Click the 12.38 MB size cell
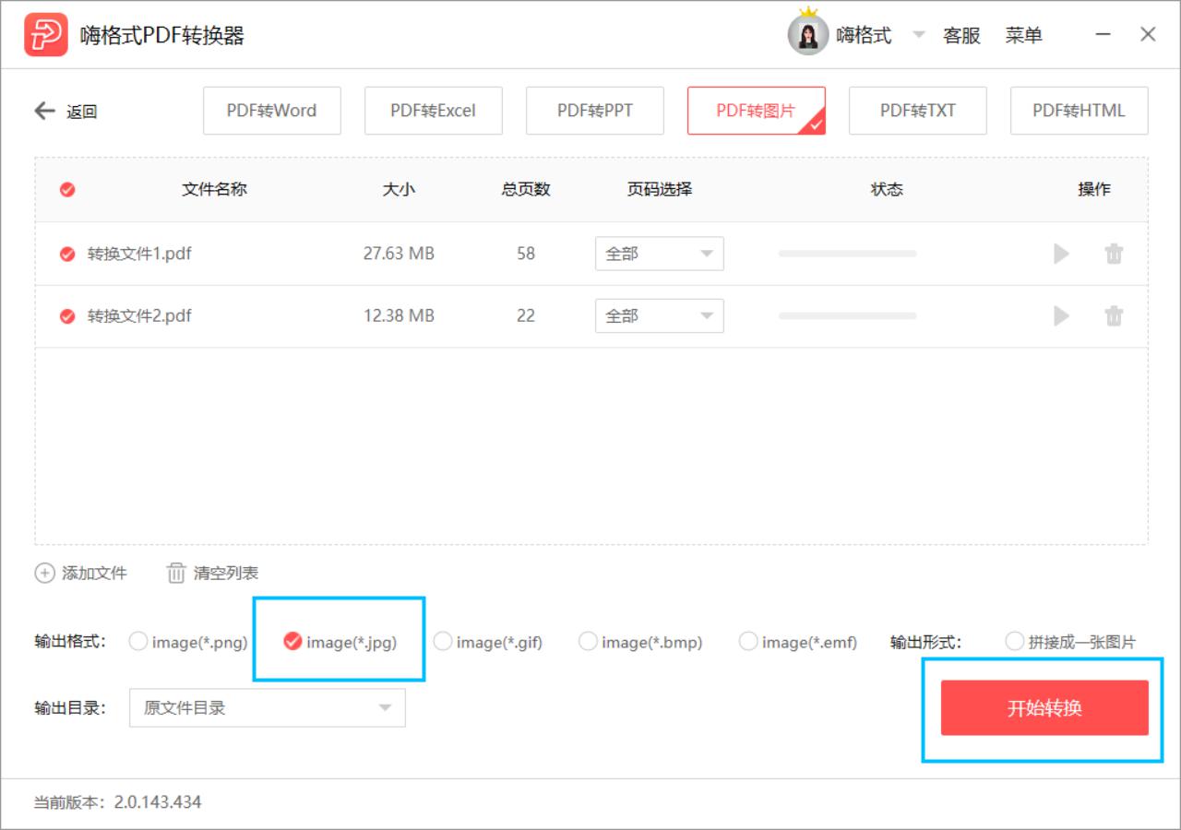 [x=399, y=316]
